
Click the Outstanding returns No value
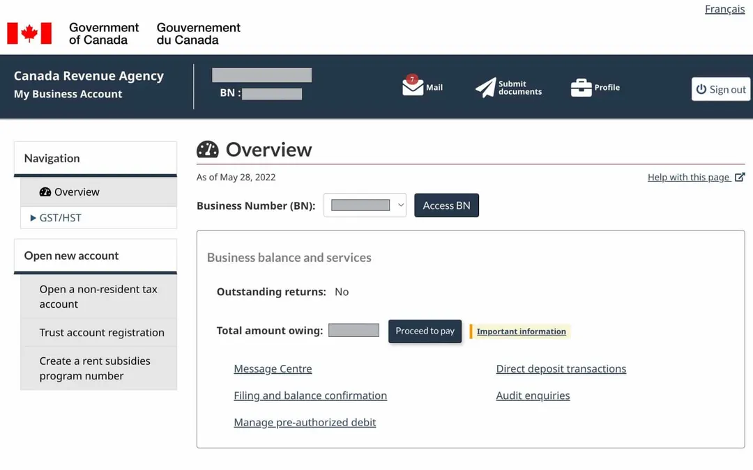pos(342,292)
